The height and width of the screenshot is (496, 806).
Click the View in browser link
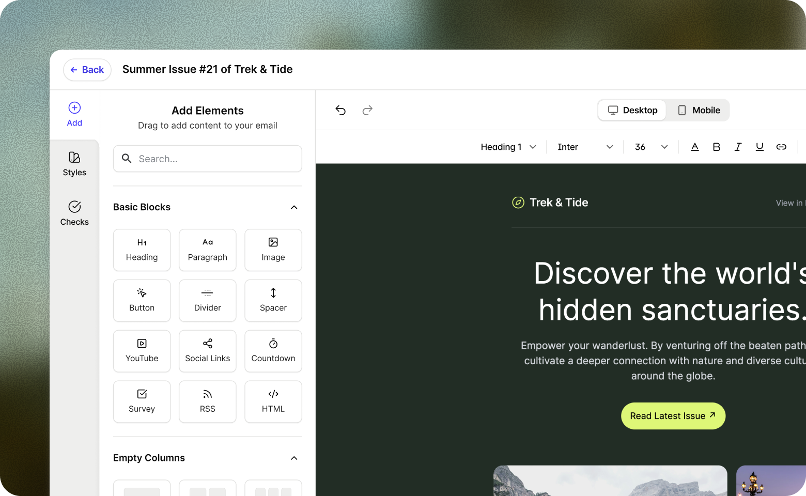(x=791, y=203)
